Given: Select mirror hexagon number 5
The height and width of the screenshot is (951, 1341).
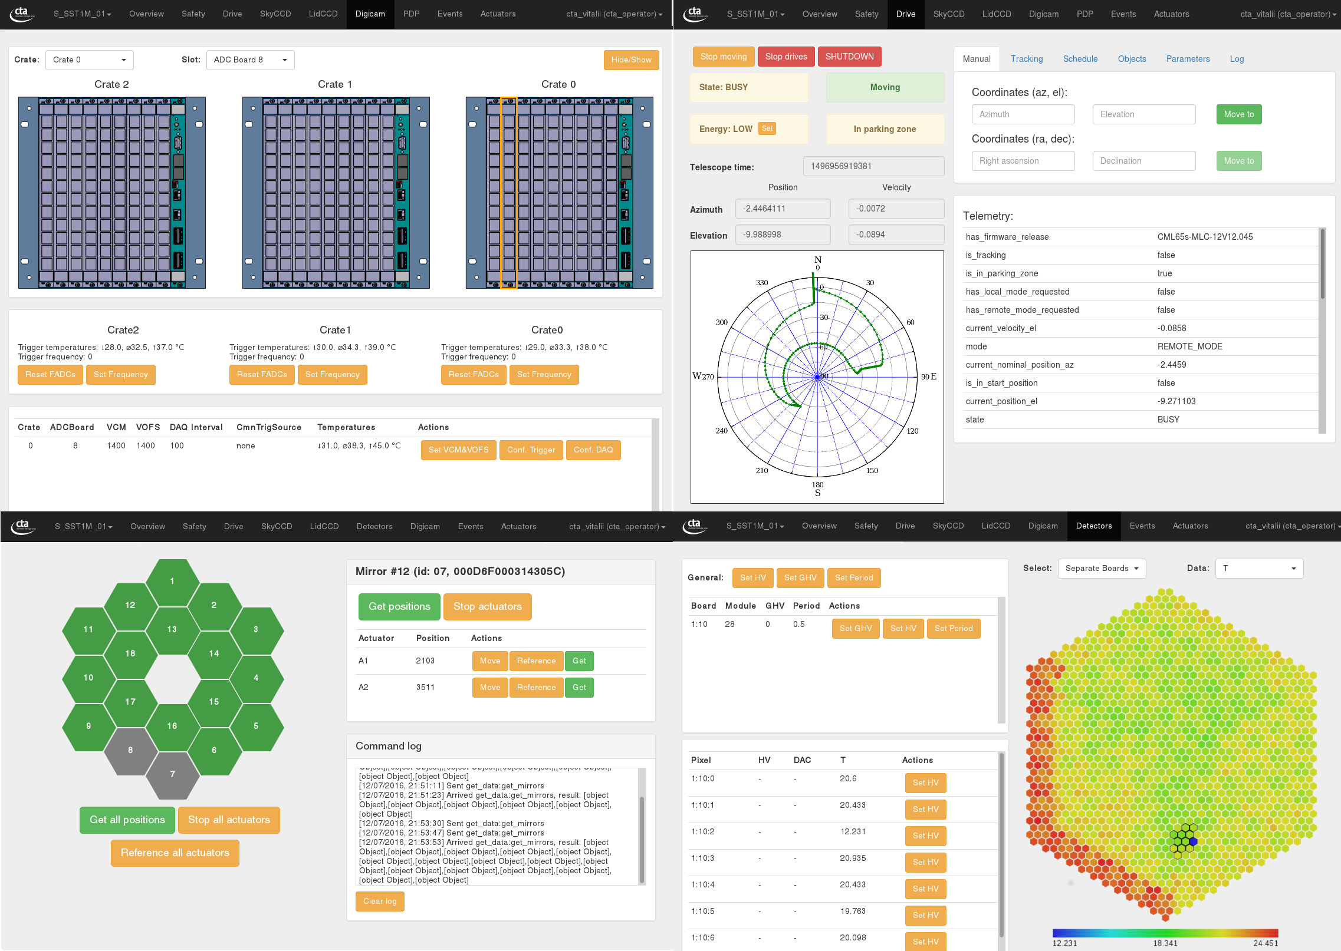Looking at the screenshot, I should tap(255, 726).
